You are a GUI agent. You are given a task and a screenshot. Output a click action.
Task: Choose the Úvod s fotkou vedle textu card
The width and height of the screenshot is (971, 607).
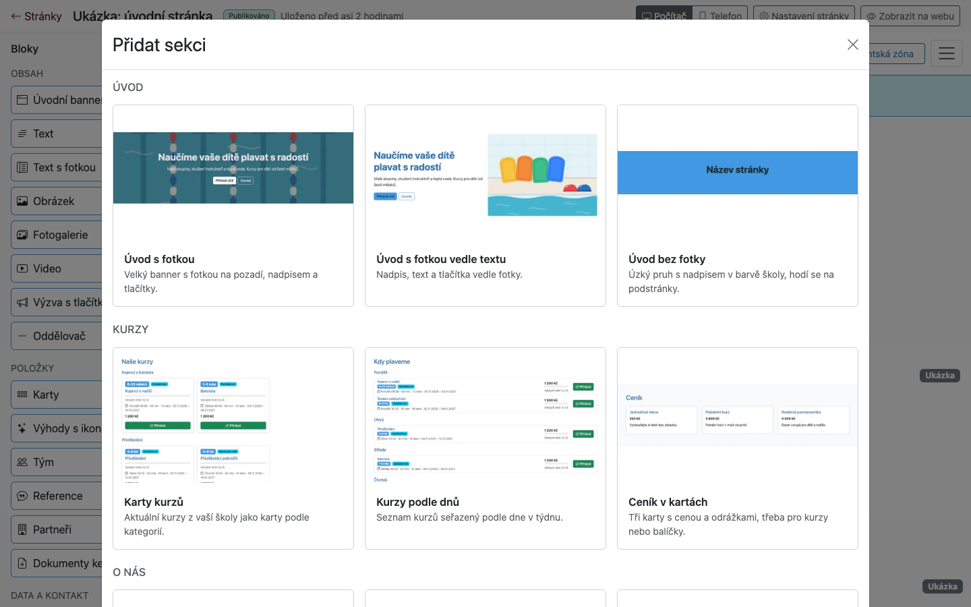tap(486, 206)
